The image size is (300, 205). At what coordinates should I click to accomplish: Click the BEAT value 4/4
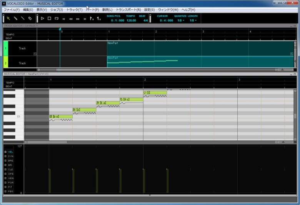tap(146, 20)
